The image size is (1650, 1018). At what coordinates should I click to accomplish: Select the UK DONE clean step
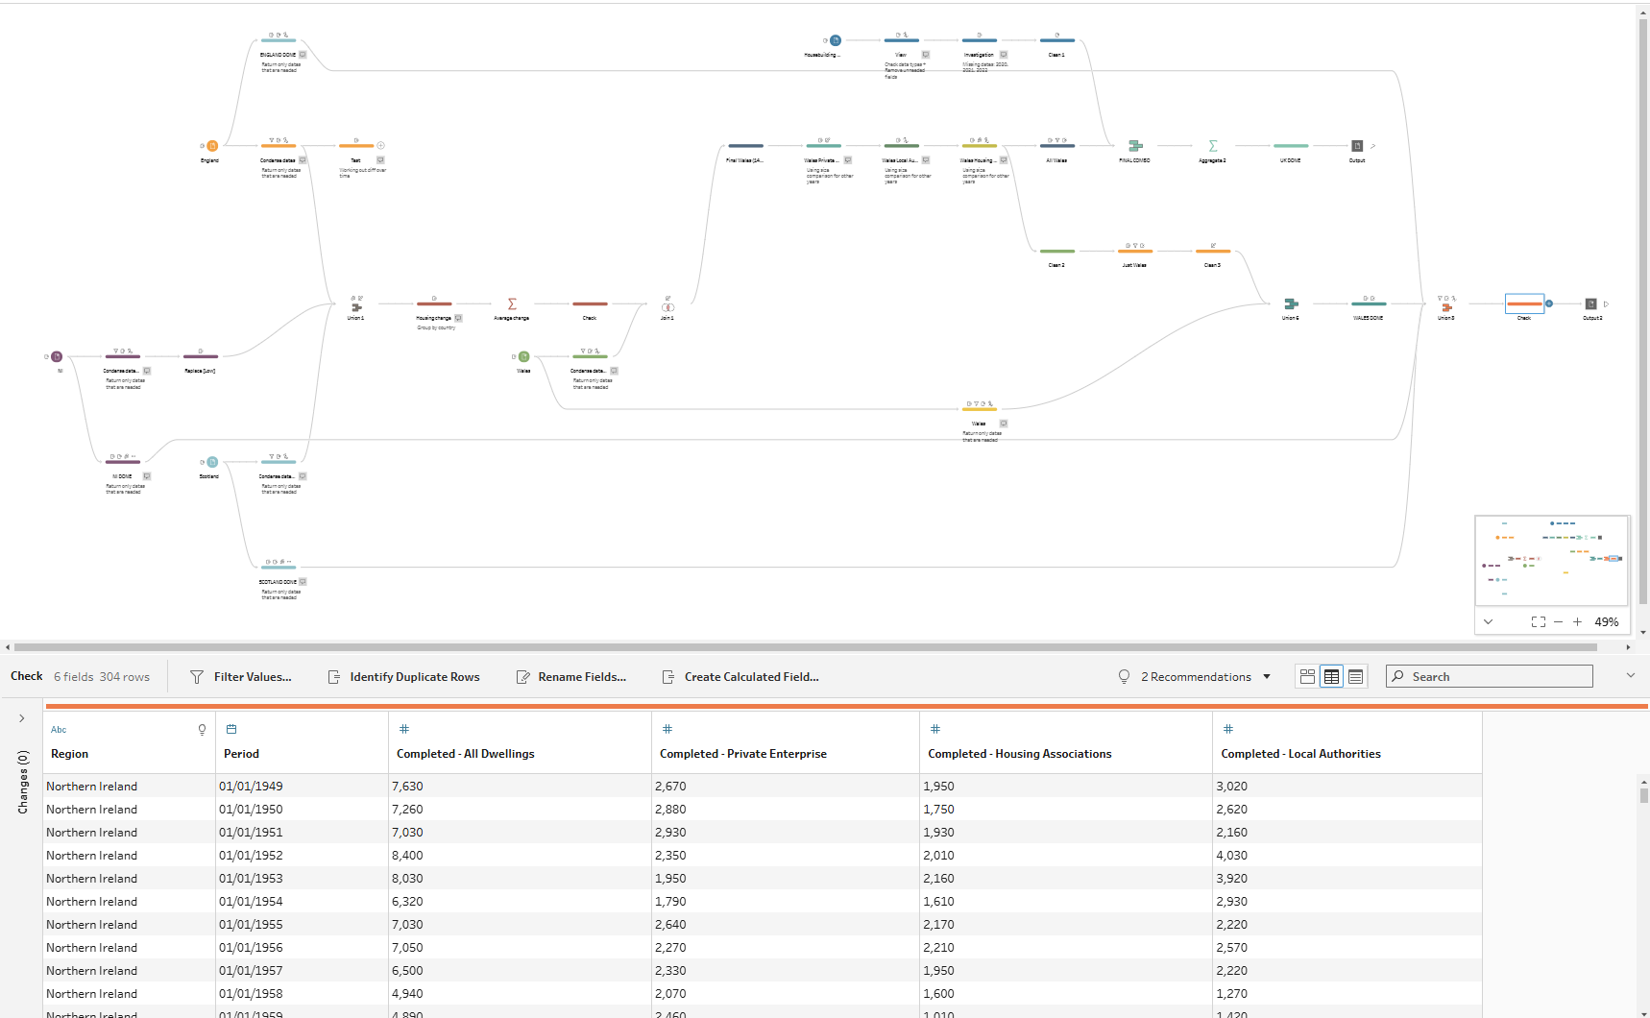(1291, 146)
